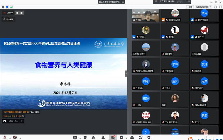Collapse the floating chat with arrow

pos(21,121)
